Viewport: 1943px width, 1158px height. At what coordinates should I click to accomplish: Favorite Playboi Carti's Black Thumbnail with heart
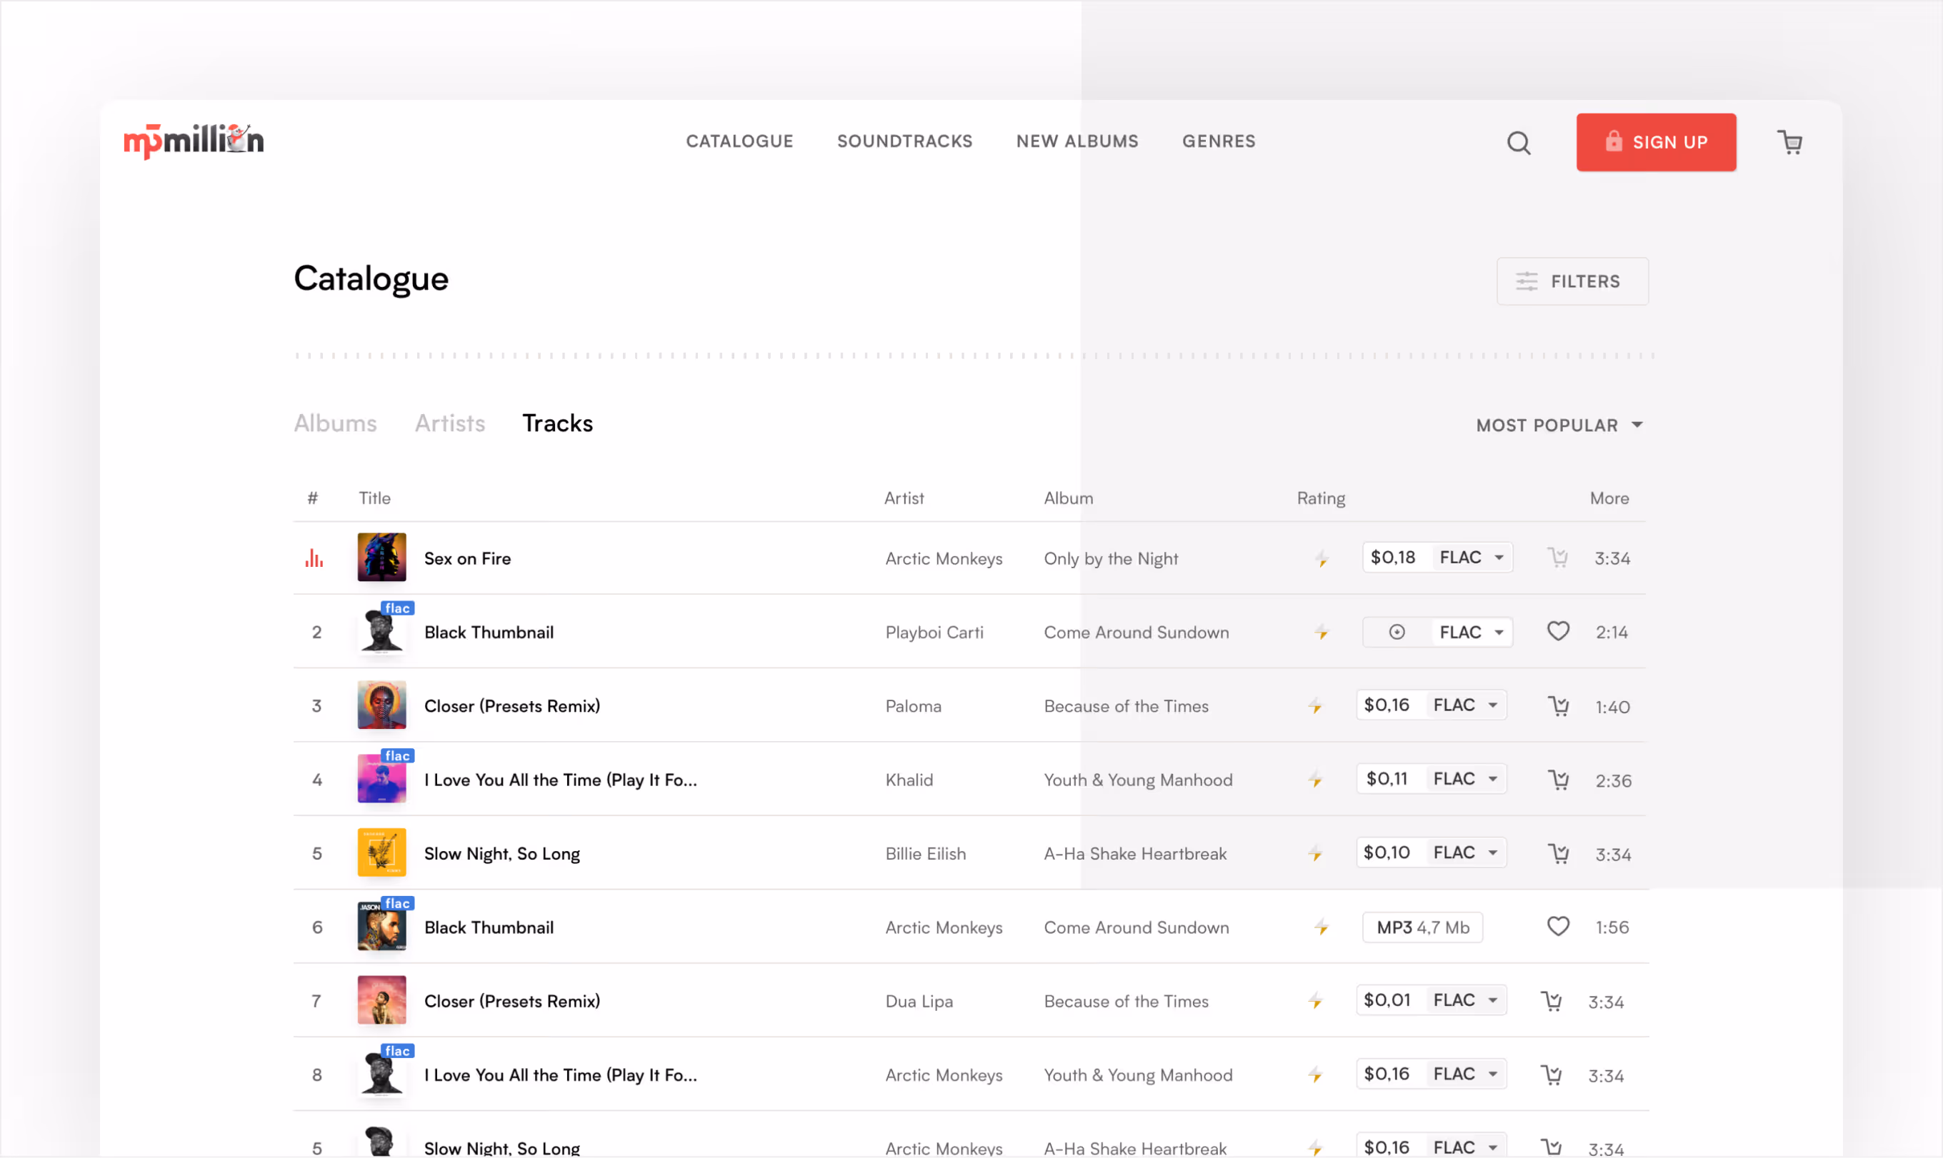pos(1557,631)
